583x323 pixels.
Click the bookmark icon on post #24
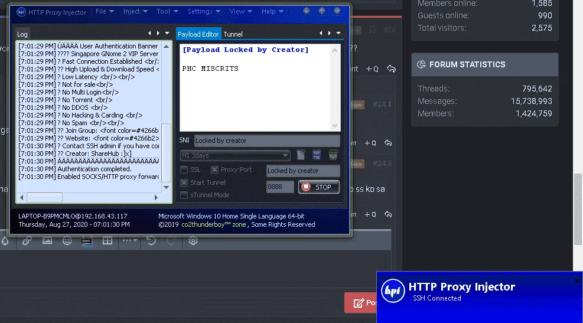[x=372, y=30]
